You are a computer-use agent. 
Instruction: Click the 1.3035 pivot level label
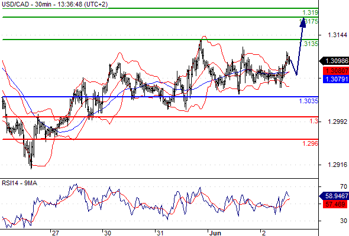pyautogui.click(x=309, y=101)
